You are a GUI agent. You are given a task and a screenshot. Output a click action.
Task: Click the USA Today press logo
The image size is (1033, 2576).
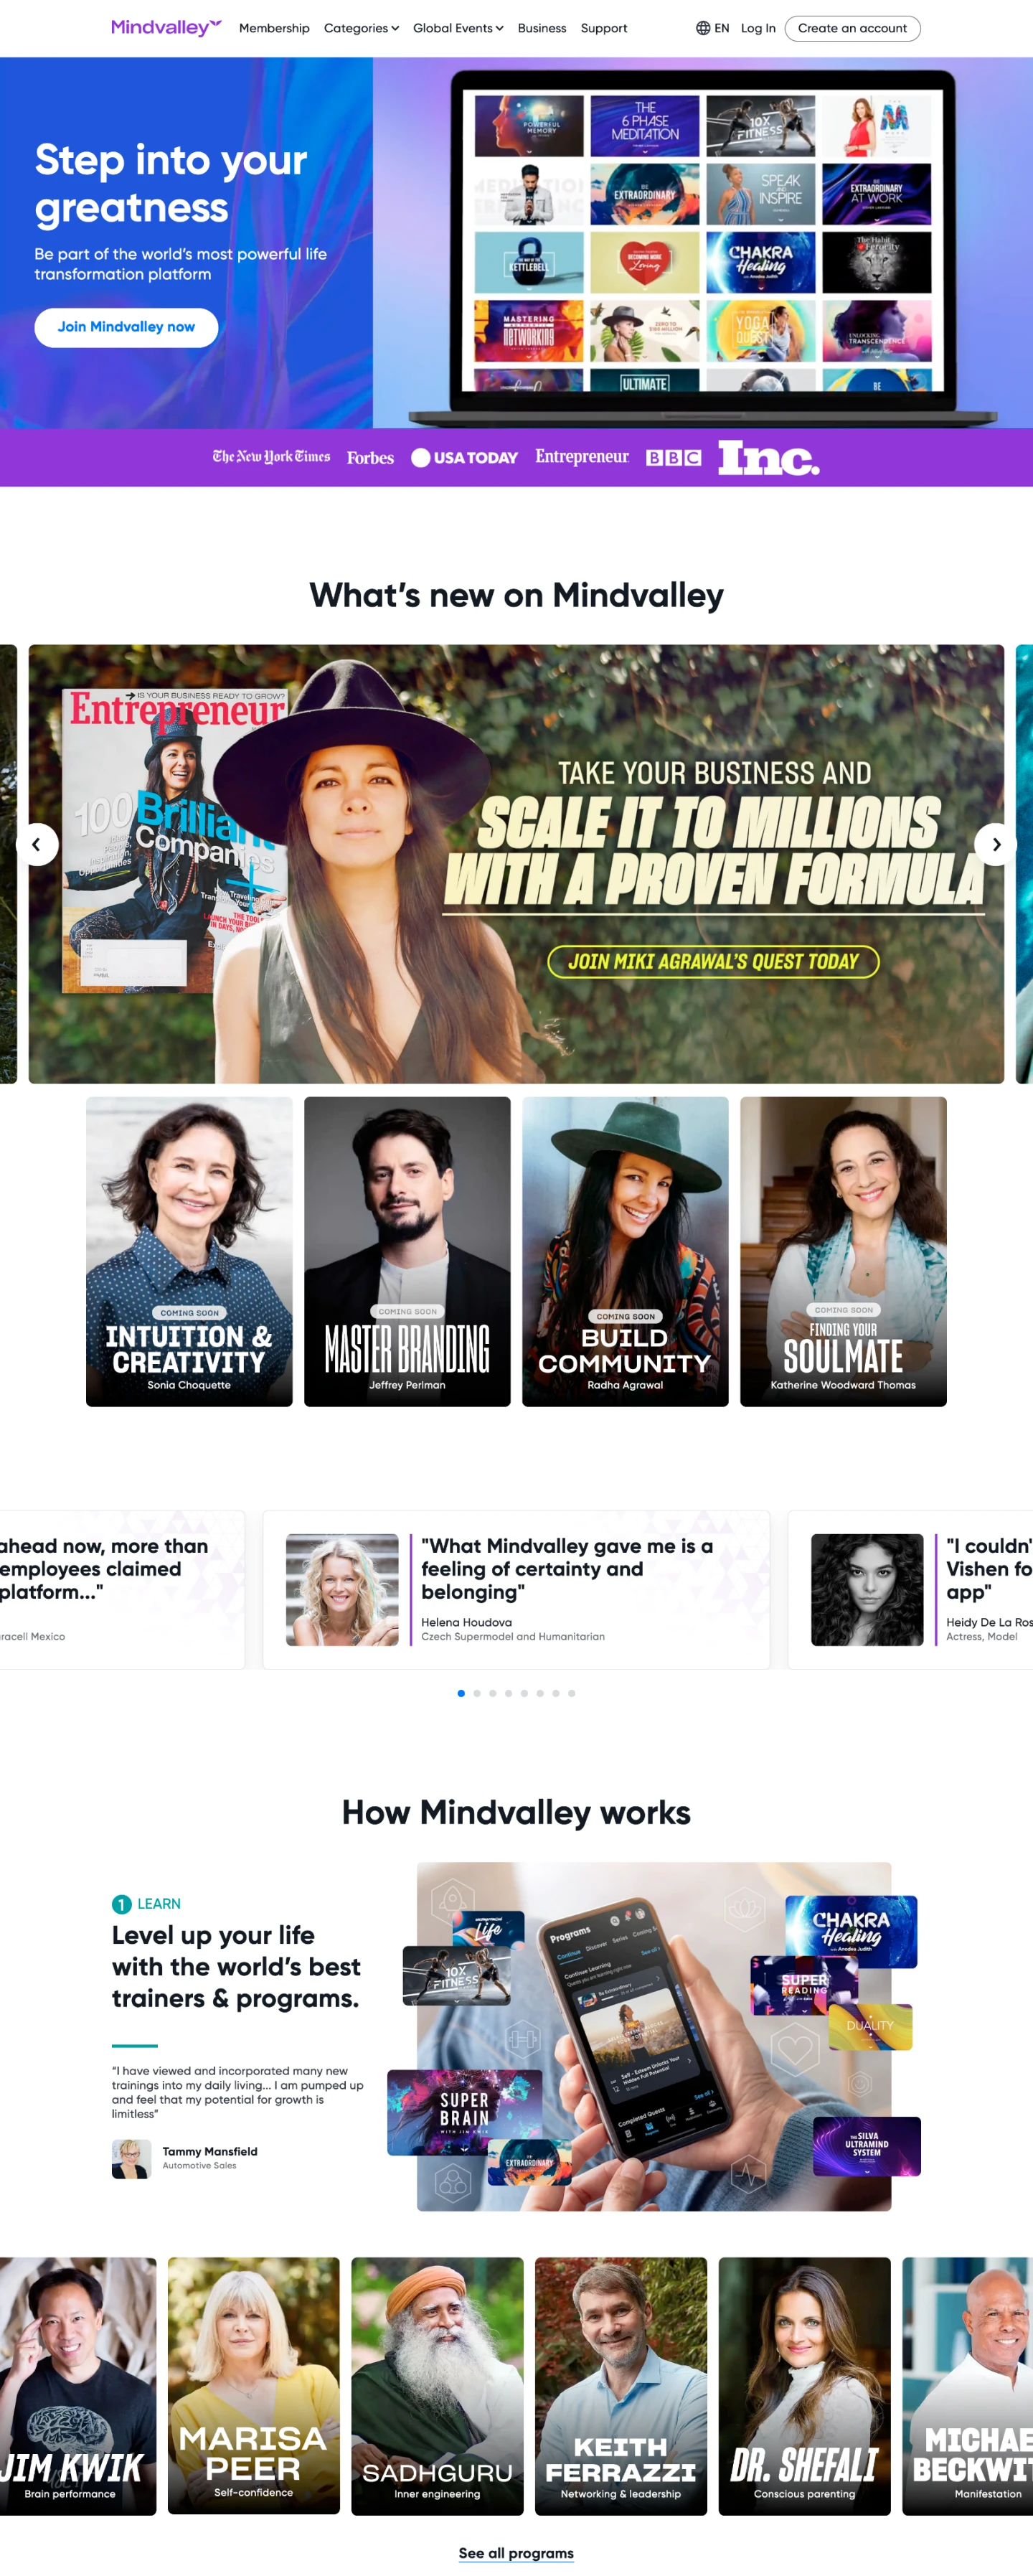pyautogui.click(x=464, y=457)
